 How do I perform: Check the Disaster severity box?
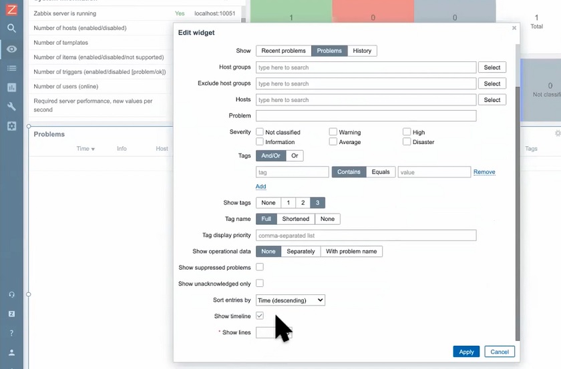(407, 141)
